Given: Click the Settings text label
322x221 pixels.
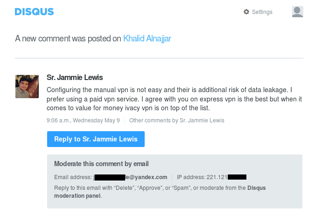Looking at the screenshot, I should tap(262, 12).
